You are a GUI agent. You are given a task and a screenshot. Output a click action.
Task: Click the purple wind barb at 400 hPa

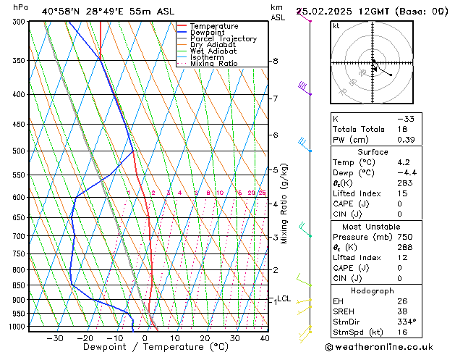[305, 89]
